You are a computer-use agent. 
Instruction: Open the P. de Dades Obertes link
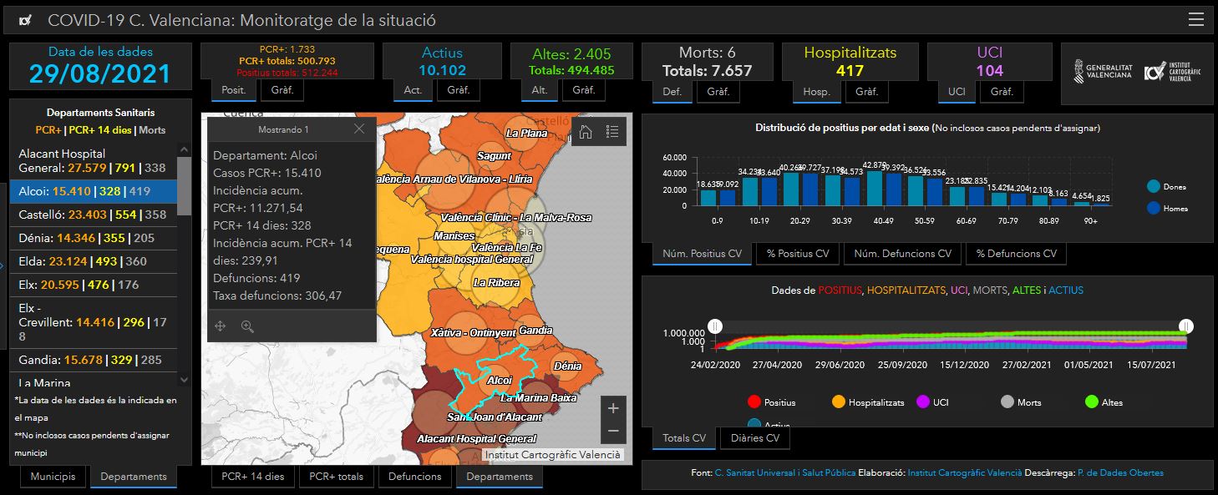1120,472
